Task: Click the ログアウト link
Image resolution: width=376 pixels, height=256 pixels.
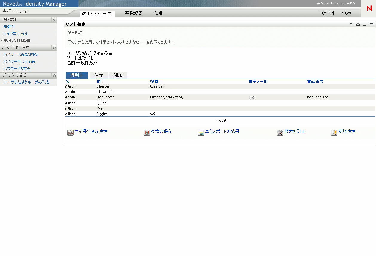Action: tap(327, 13)
